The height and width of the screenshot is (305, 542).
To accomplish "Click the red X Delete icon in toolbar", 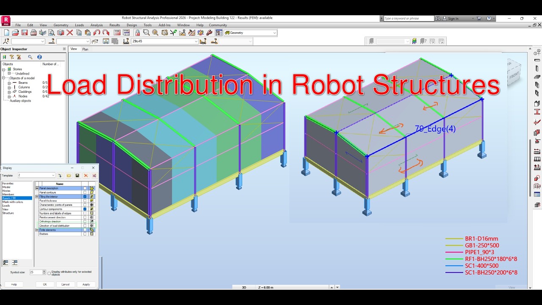I will pos(69,33).
